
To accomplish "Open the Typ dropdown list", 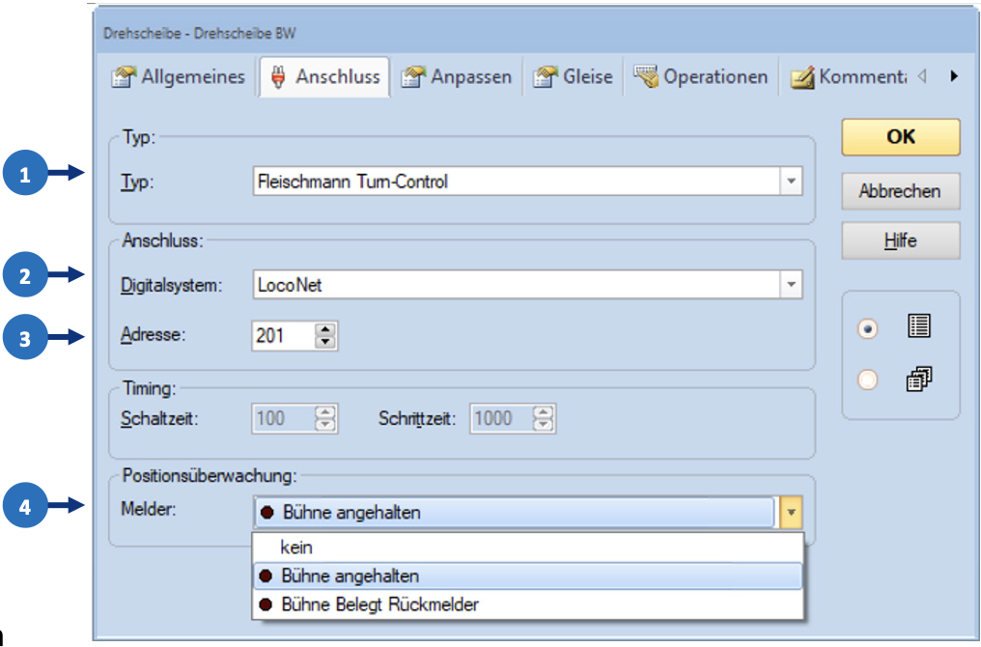I will click(x=791, y=181).
